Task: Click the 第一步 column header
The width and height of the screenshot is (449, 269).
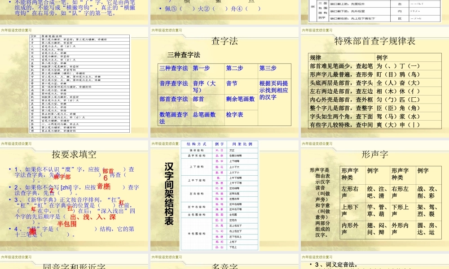Action: 201,68
